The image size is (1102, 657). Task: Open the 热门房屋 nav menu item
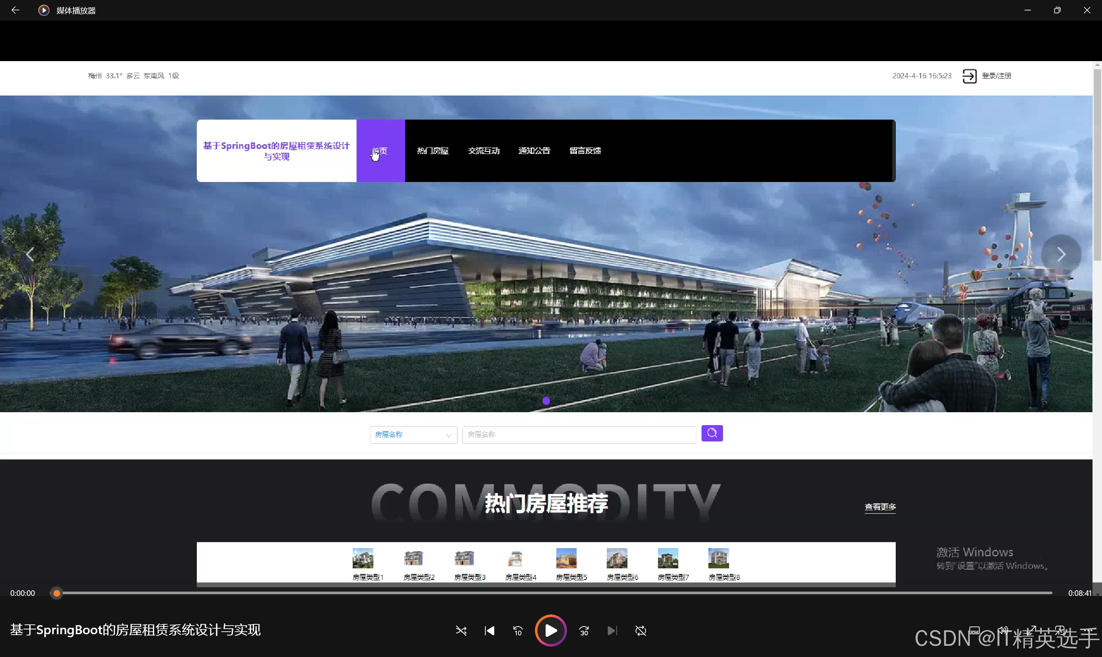click(432, 151)
